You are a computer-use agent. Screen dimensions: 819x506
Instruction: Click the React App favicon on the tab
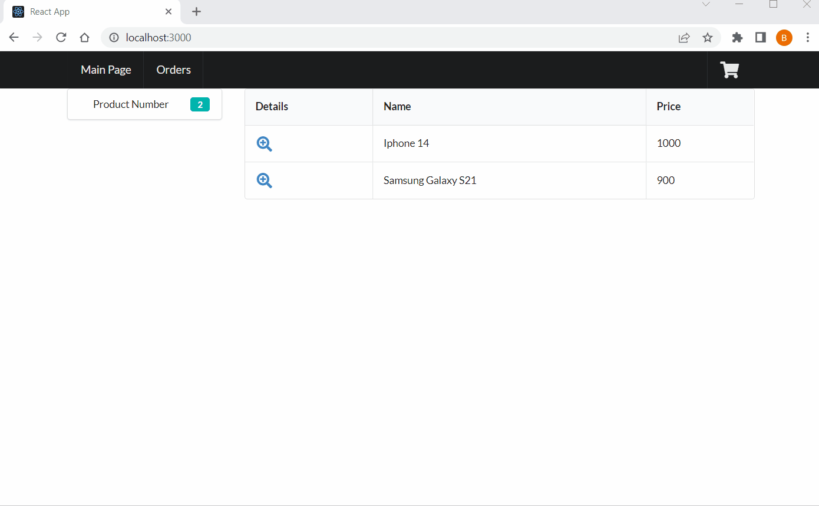(x=18, y=11)
